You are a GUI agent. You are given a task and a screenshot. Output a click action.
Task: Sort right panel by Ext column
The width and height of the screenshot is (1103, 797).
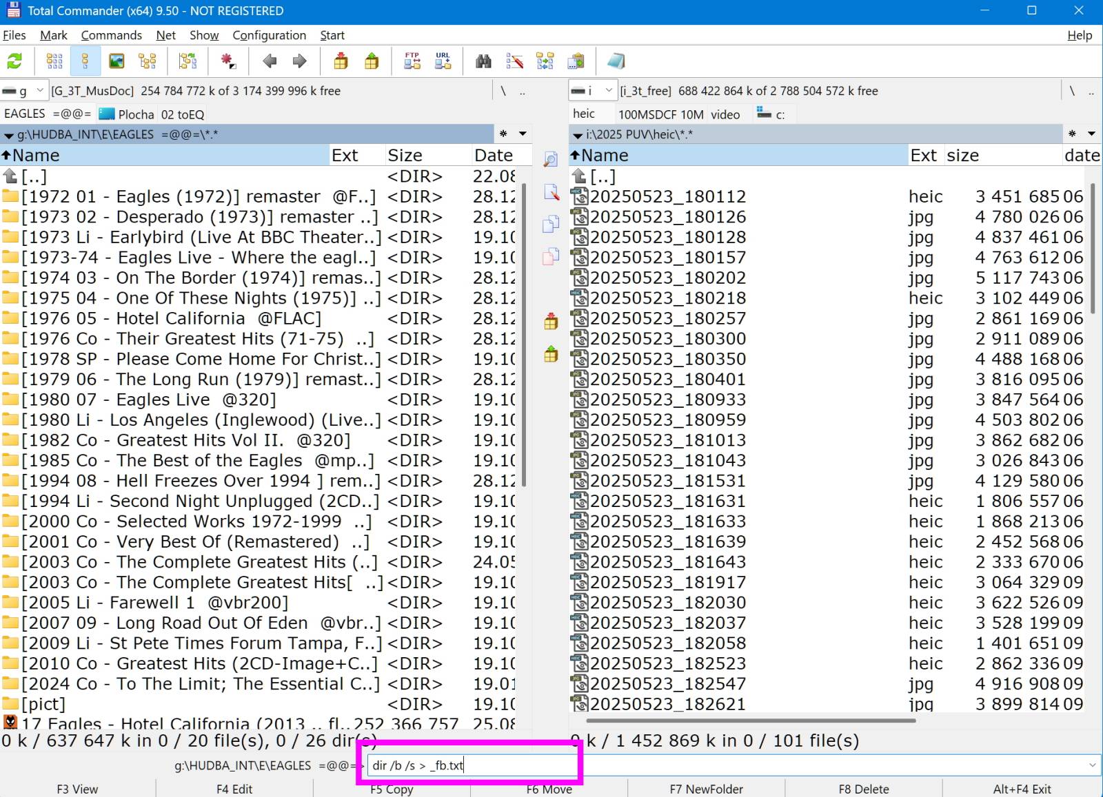925,155
